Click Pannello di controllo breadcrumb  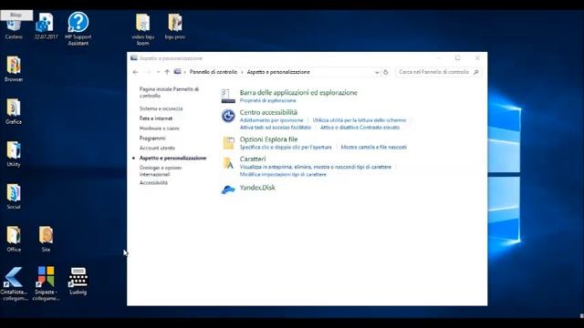tap(214, 72)
